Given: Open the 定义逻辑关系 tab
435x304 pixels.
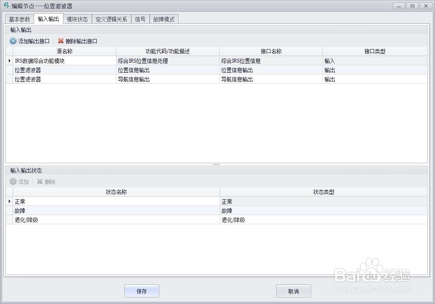Looking at the screenshot, I should click(112, 19).
